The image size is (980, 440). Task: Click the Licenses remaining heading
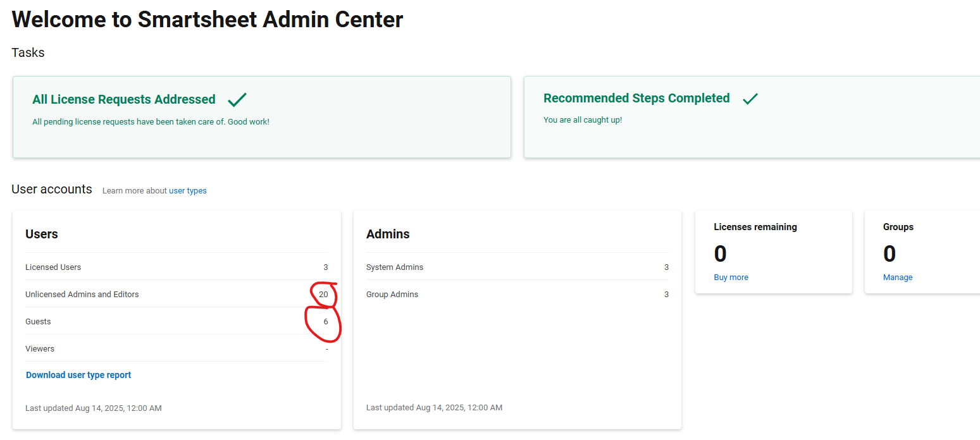pos(755,226)
